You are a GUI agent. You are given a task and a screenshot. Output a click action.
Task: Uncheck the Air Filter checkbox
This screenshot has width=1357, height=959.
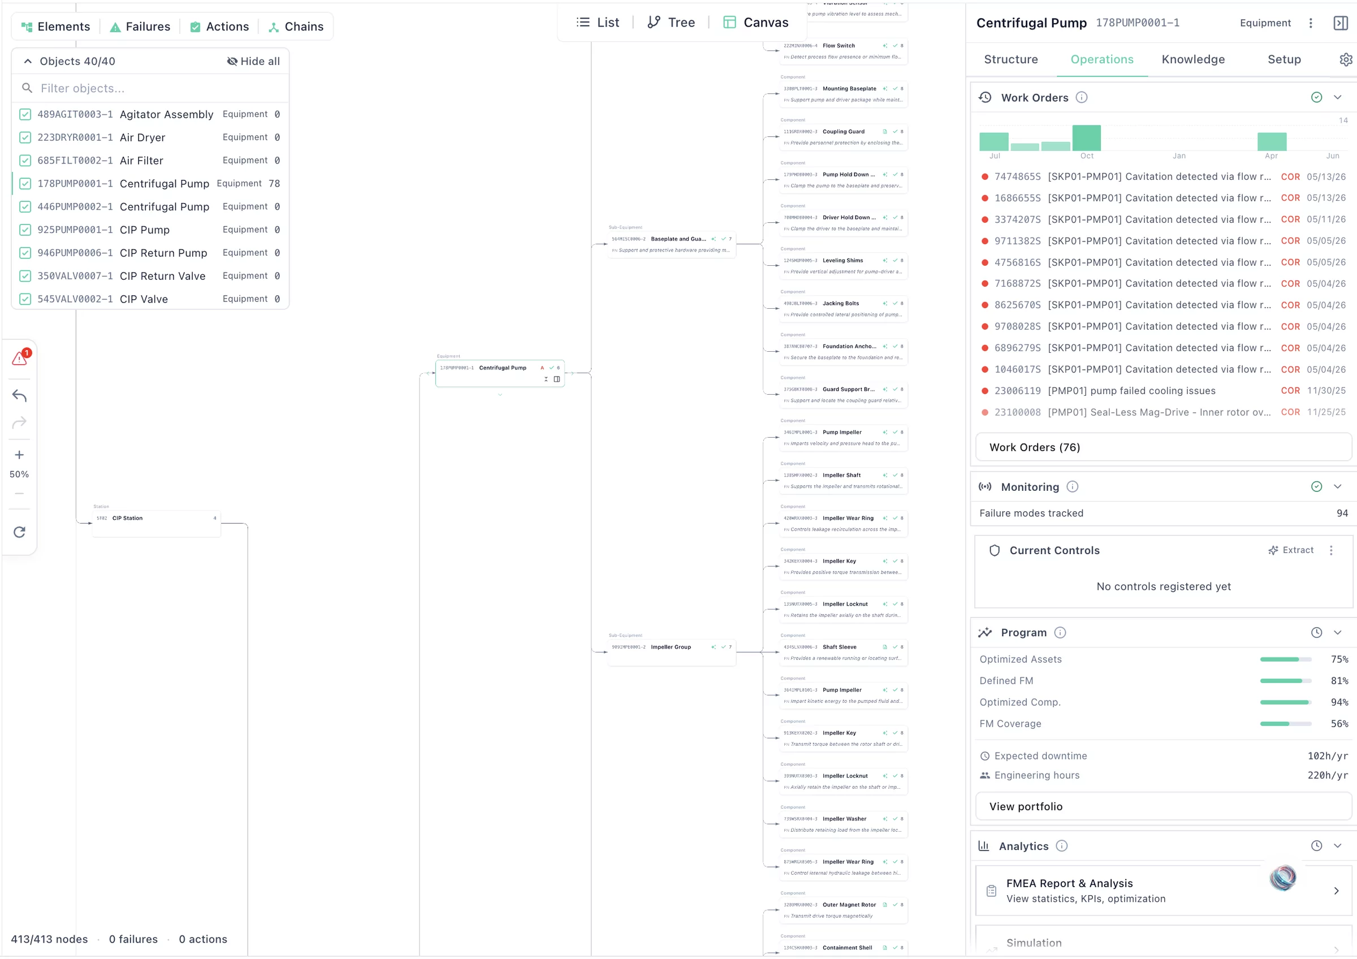(25, 161)
